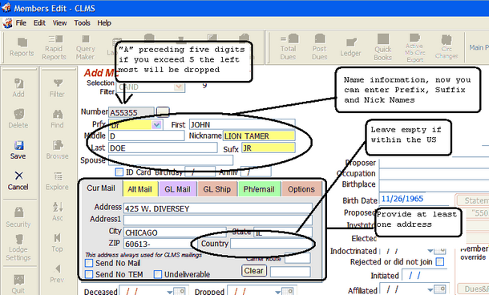Open the Indoctrinated date picker dropdown

coord(430,251)
